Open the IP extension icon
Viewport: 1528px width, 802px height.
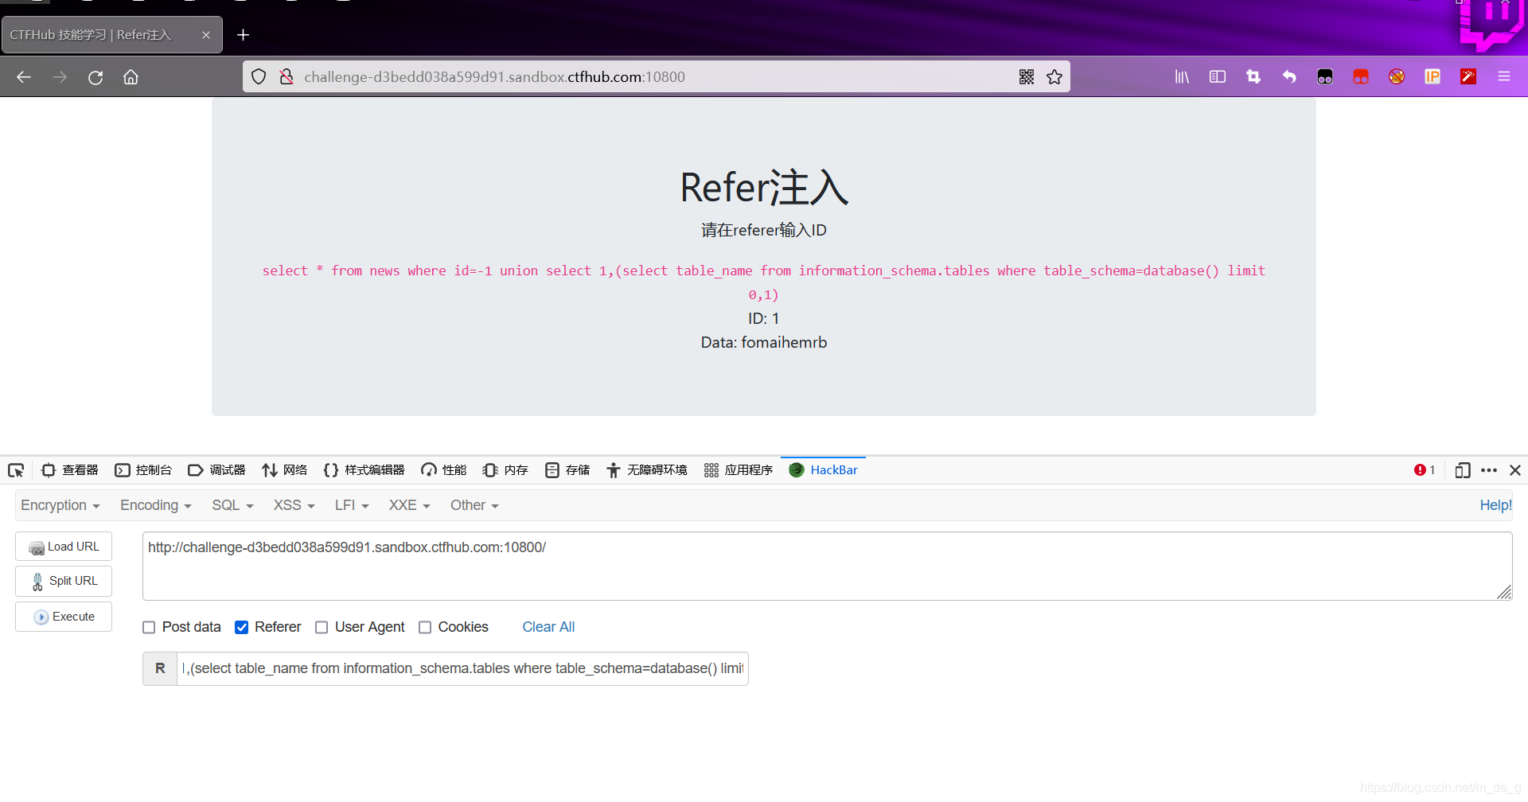click(1432, 76)
